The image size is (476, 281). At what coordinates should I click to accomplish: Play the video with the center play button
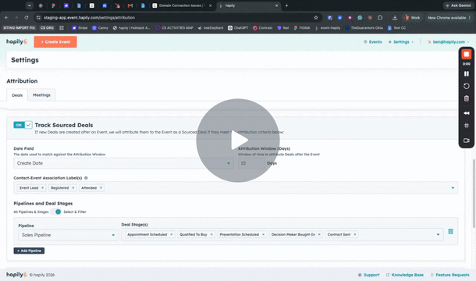click(238, 140)
